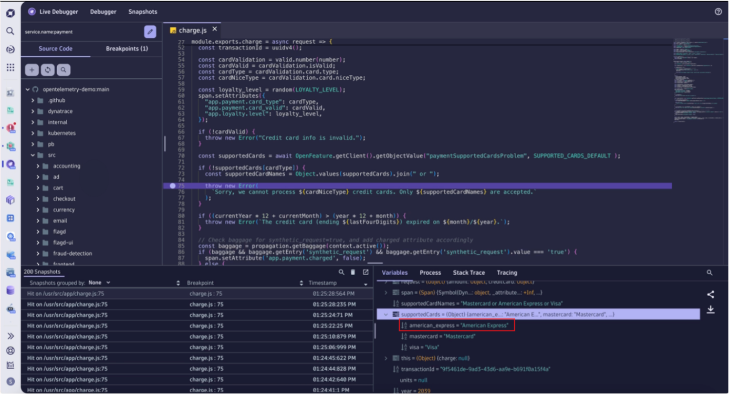The height and width of the screenshot is (396, 730).
Task: Switch to the Breakpoints (1) tab
Action: [126, 48]
